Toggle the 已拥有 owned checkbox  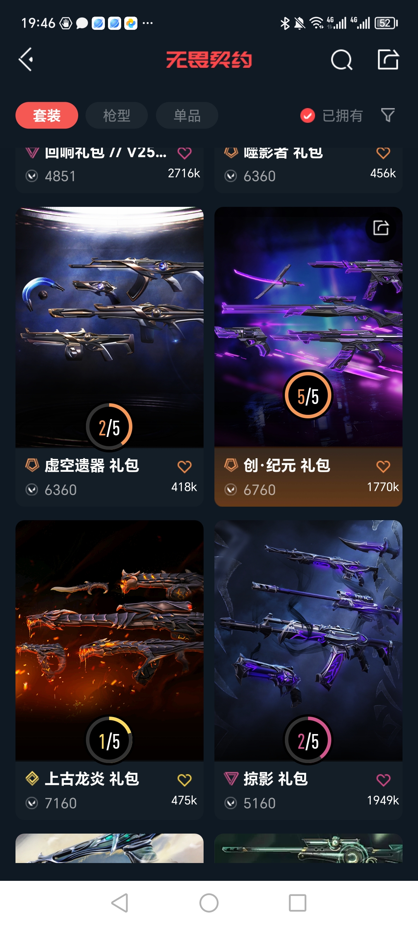pyautogui.click(x=308, y=115)
